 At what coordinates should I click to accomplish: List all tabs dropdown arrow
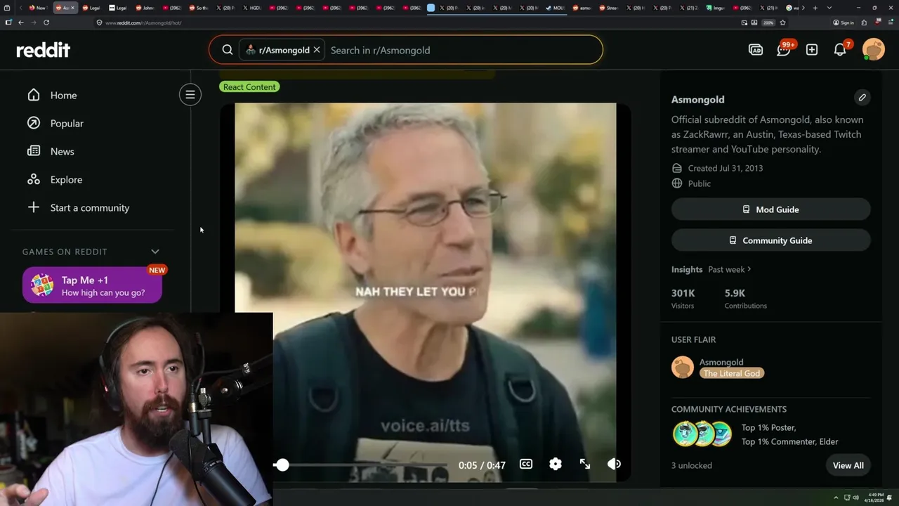pos(829,8)
